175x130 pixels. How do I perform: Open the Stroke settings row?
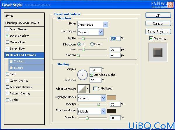(24, 100)
